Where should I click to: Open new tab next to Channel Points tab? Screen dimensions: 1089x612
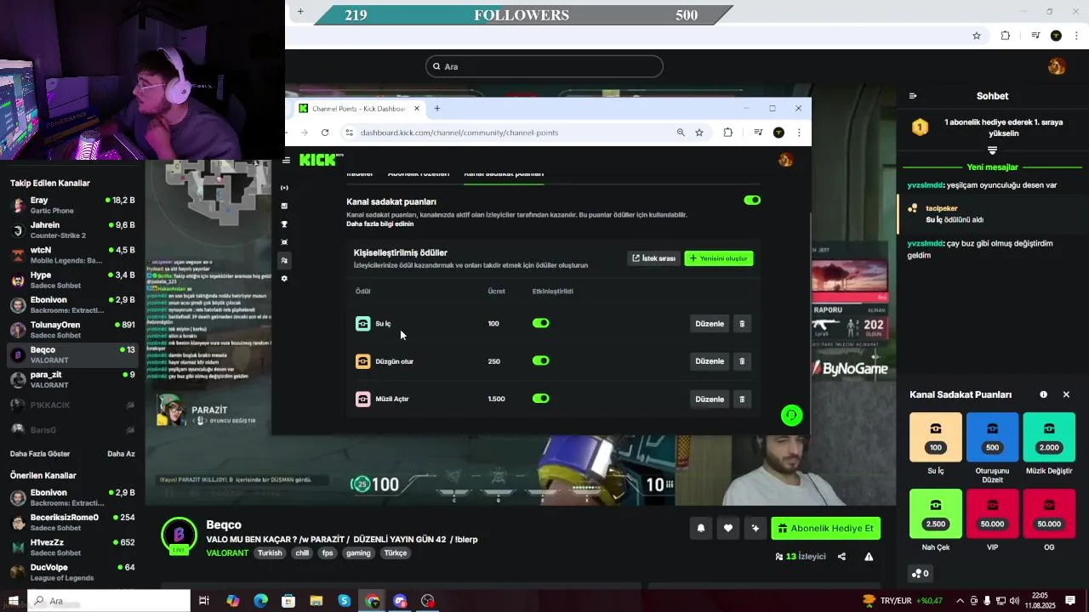[437, 109]
